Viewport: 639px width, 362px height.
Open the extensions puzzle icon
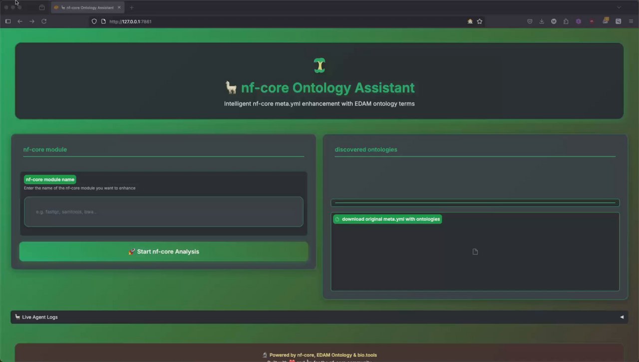(566, 21)
